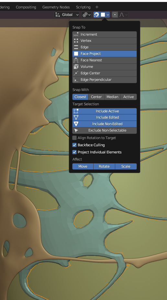This screenshot has width=167, height=300.
Task: Choose Edge Center snap mode
Action: coord(105,73)
